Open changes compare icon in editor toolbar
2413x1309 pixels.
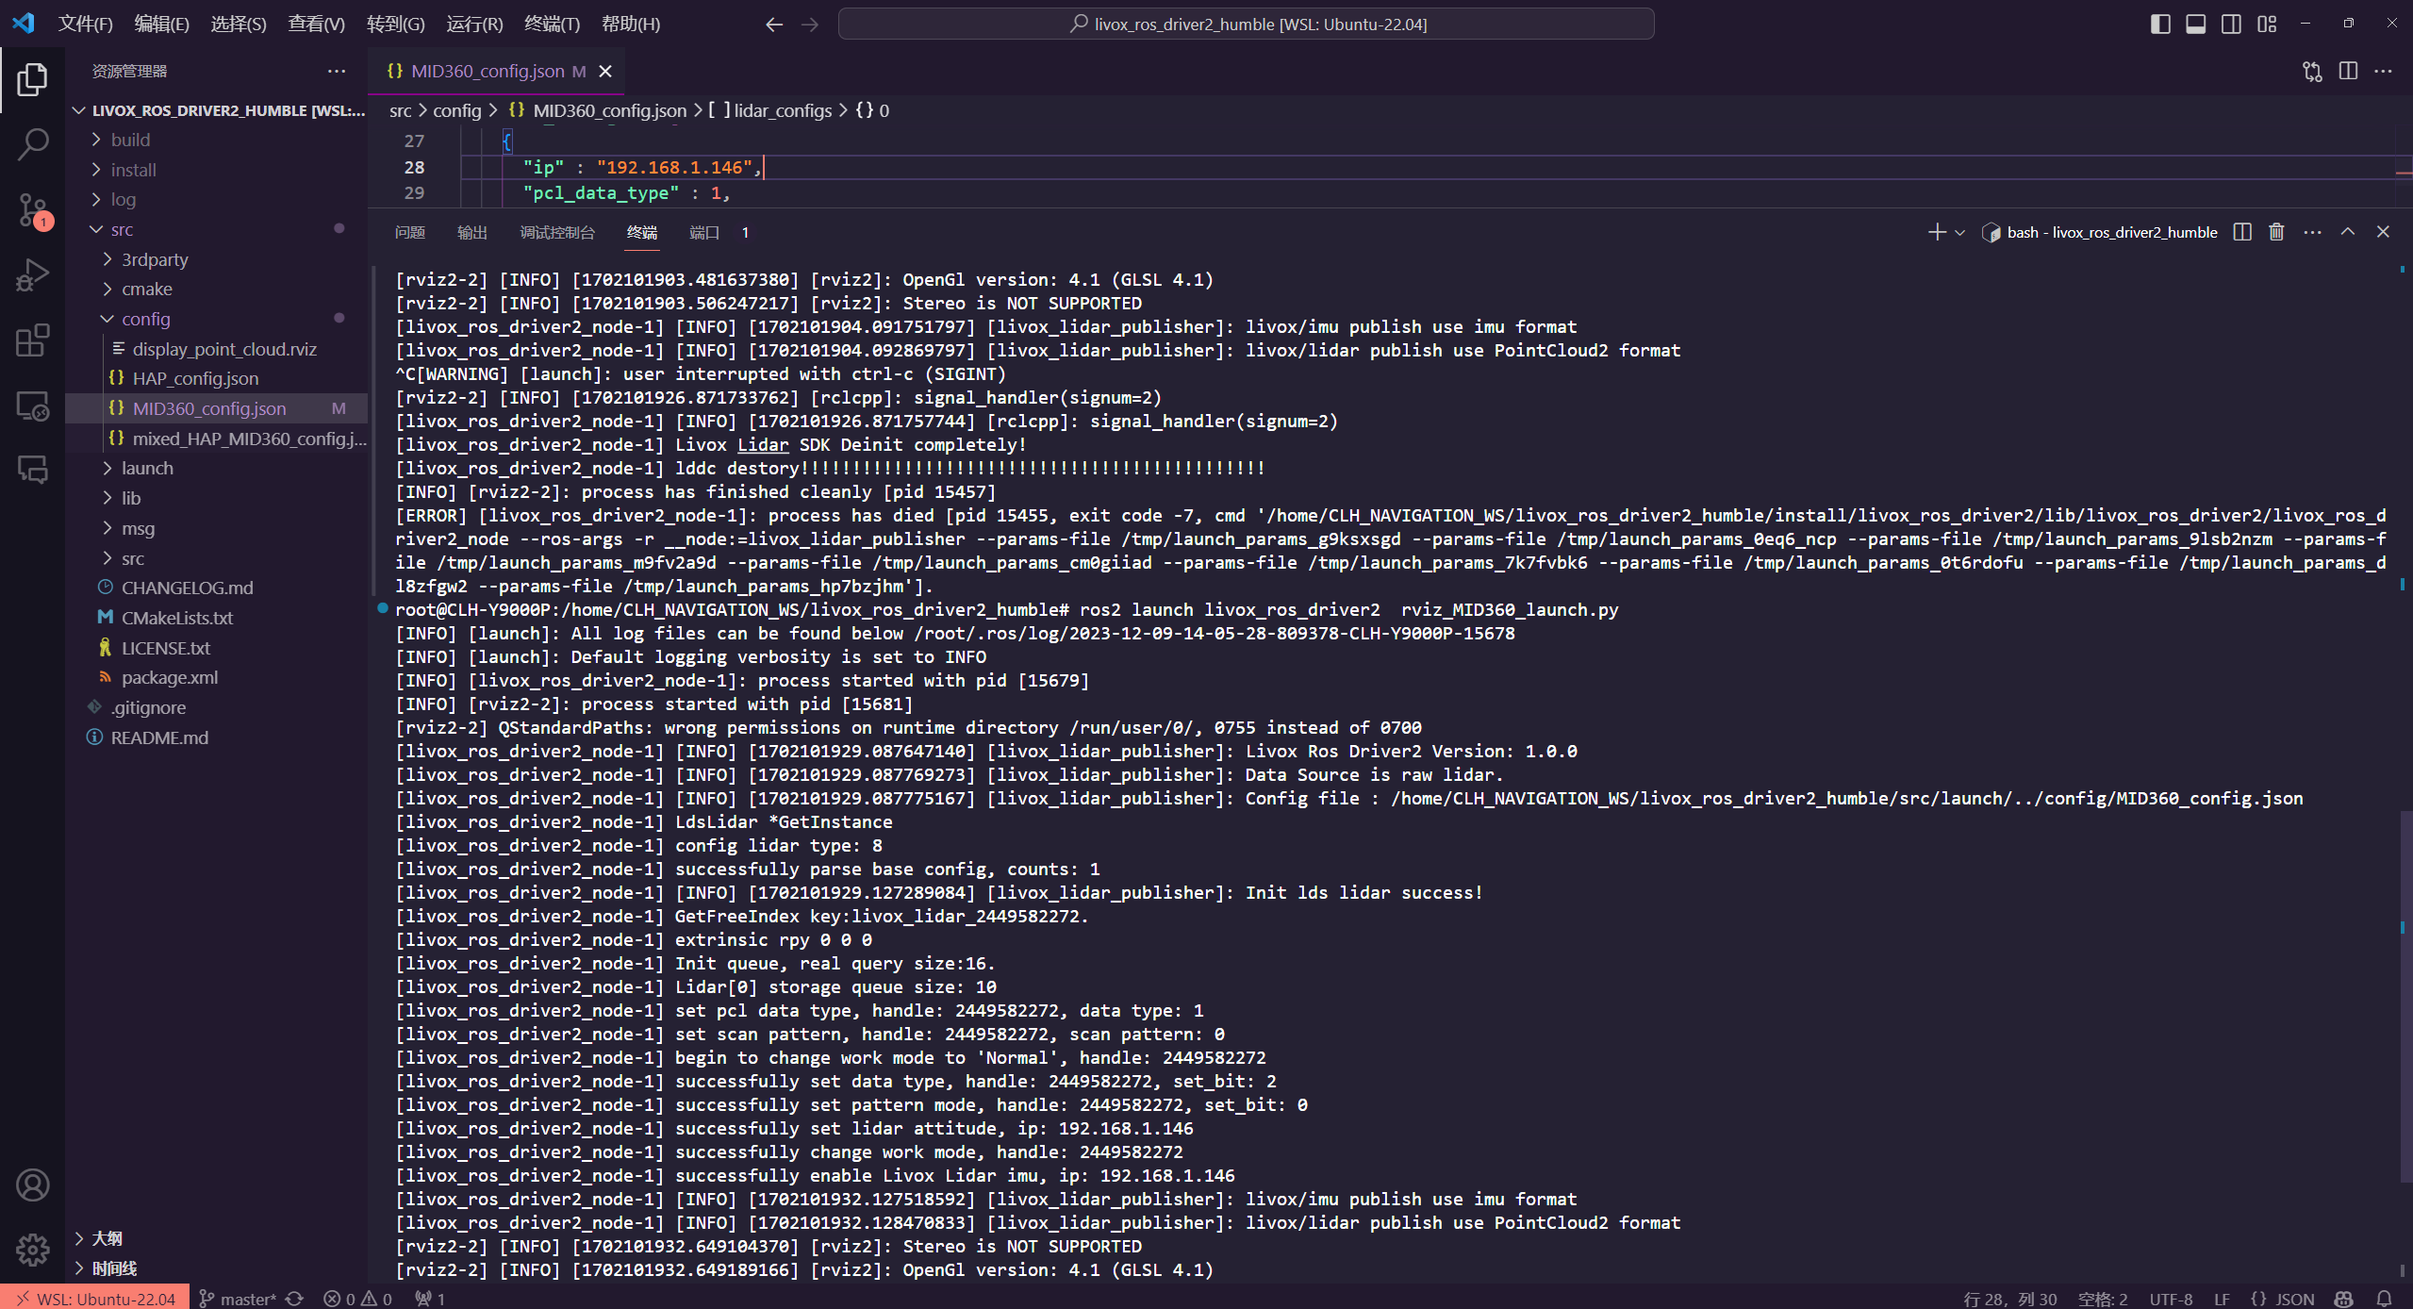point(2312,72)
